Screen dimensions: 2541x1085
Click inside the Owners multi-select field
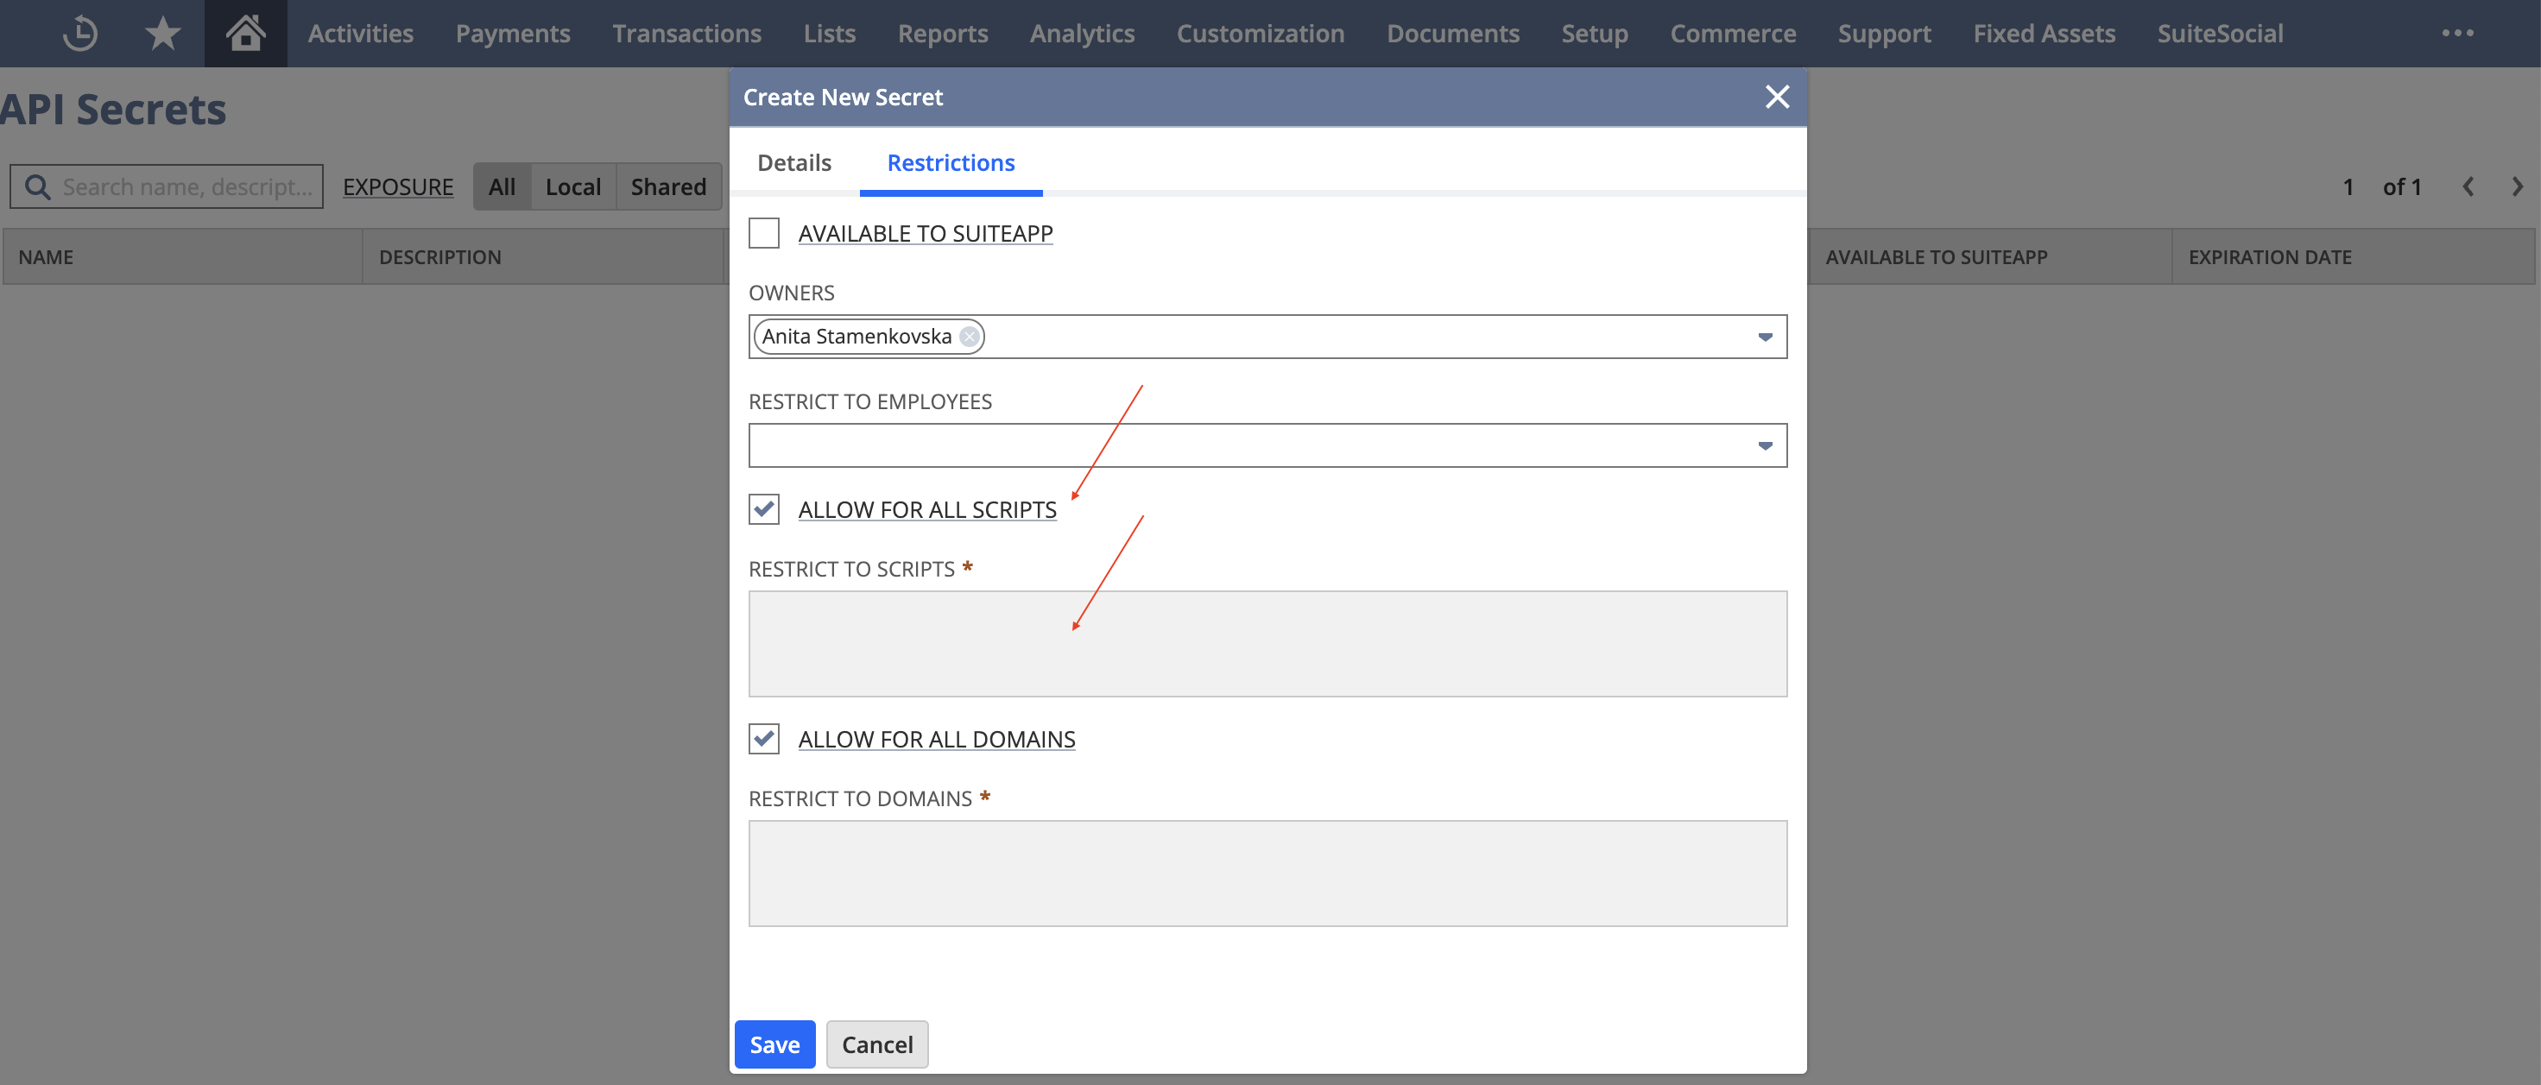point(1267,337)
